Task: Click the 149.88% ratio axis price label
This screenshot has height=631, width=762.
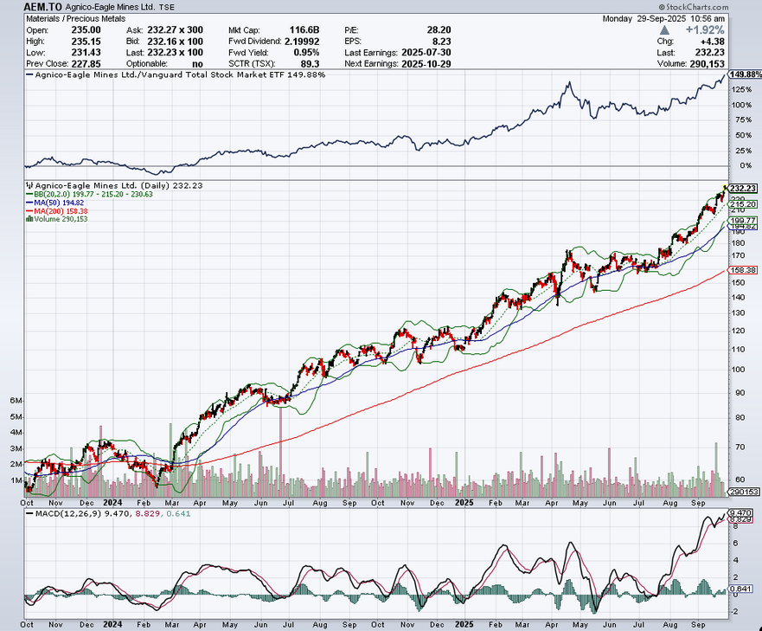Action: click(745, 74)
